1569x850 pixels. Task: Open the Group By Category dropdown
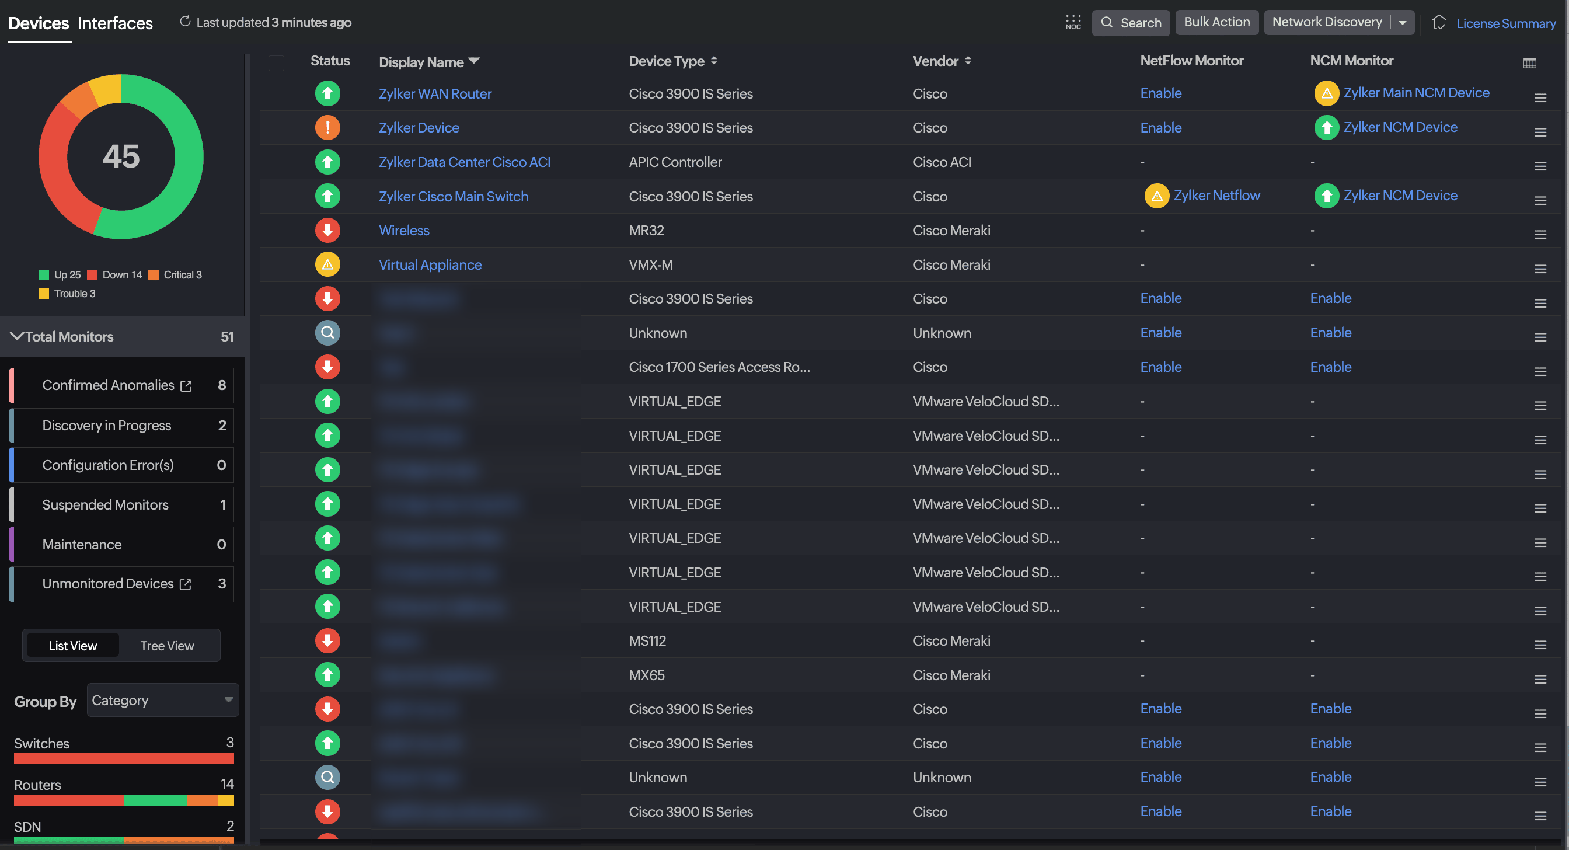pos(163,701)
